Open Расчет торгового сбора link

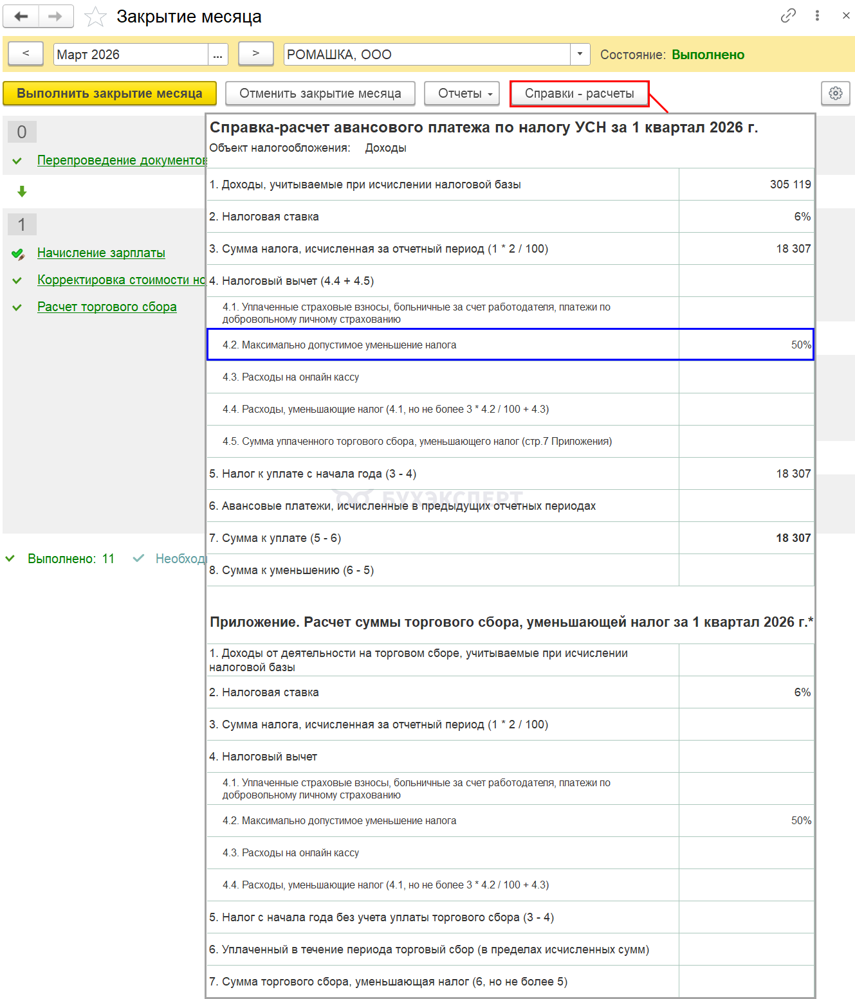(107, 307)
